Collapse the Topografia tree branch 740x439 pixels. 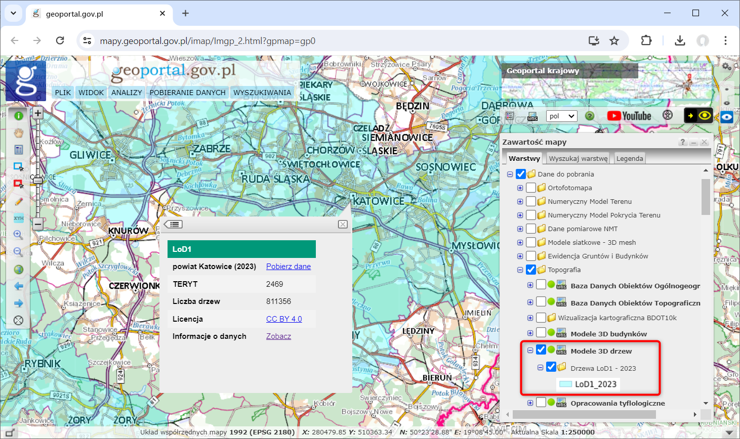[519, 270]
